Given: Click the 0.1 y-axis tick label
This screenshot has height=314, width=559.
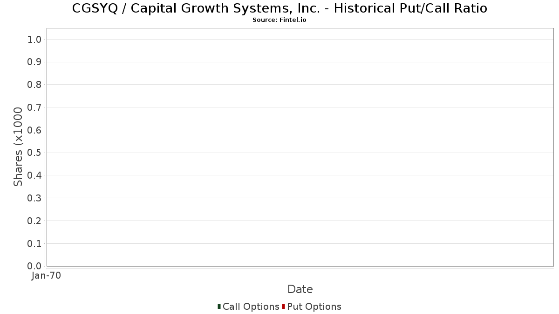Looking at the screenshot, I should coord(34,244).
